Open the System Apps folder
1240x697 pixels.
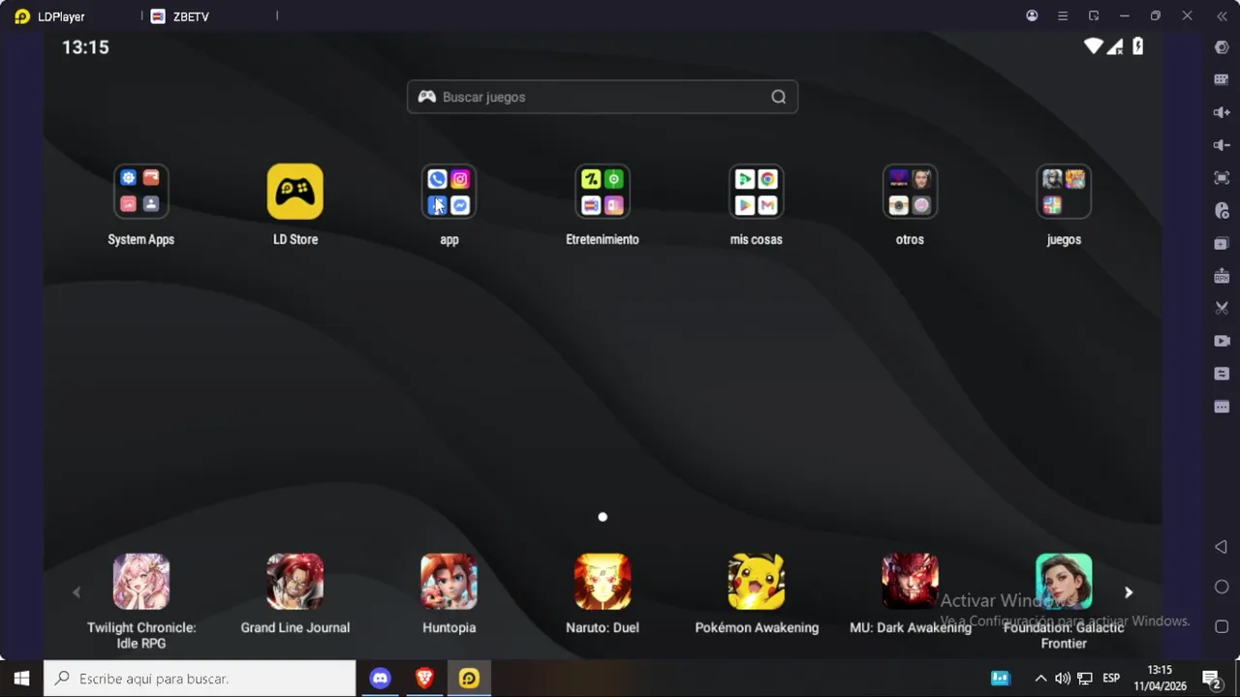pos(141,192)
